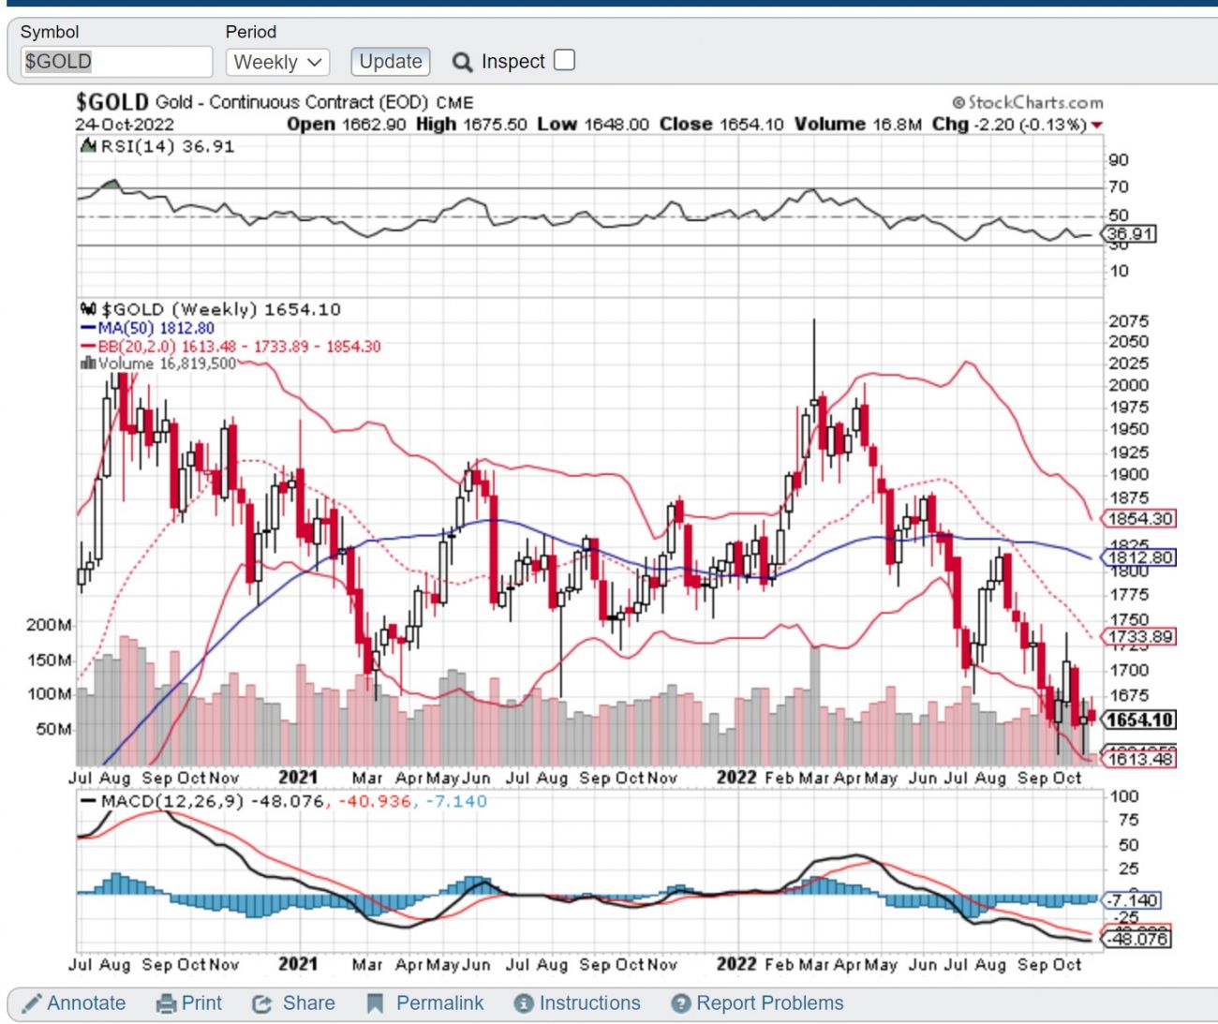Viewport: 1218px width, 1024px height.
Task: Click the StockCharts.com watermark label
Action: point(1027,102)
